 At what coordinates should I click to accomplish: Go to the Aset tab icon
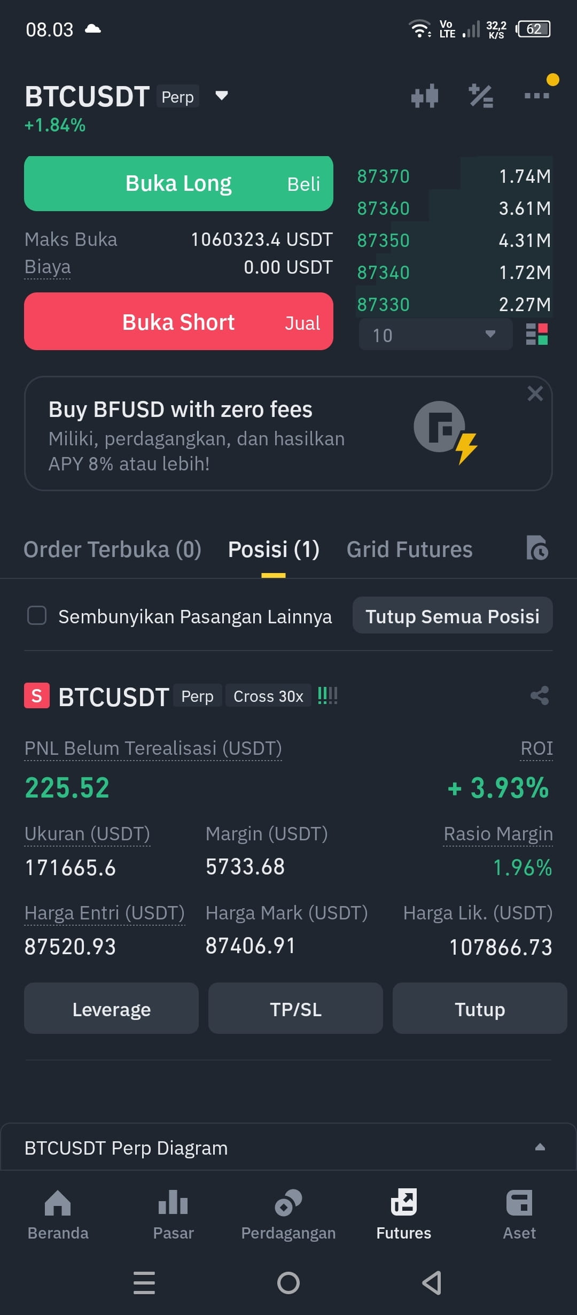coord(519,1203)
